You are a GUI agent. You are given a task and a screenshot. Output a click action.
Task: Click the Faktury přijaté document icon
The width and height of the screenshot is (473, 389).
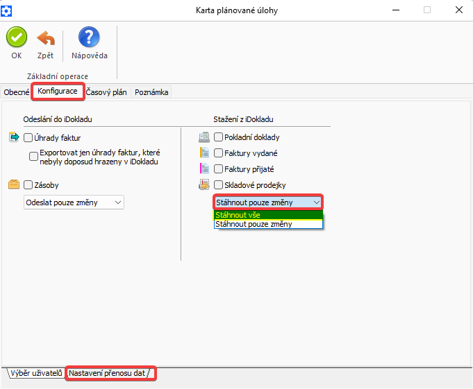(x=204, y=168)
